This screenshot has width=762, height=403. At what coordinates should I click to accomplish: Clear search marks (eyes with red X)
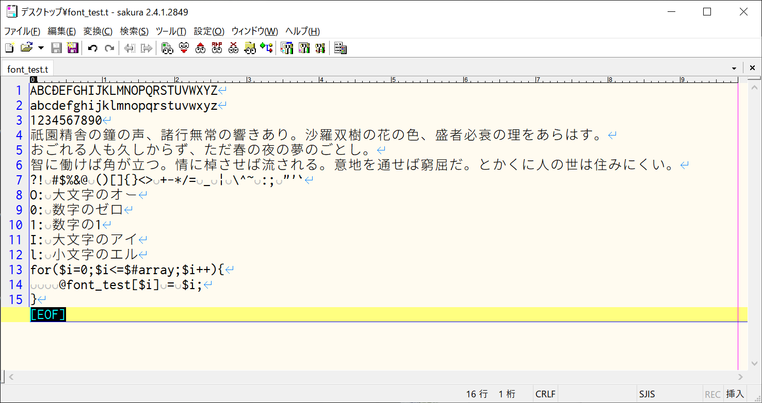click(x=233, y=48)
